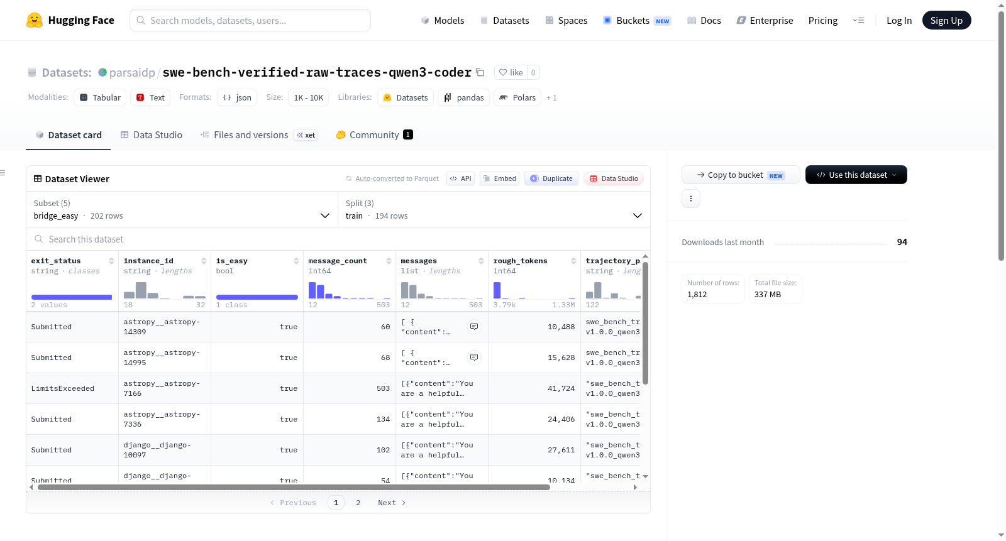The image size is (1006, 541).
Task: Switch to Files and versions tab
Action: click(x=259, y=135)
